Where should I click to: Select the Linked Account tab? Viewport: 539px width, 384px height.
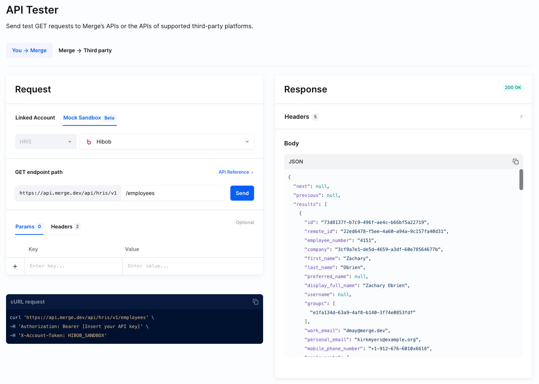[35, 118]
